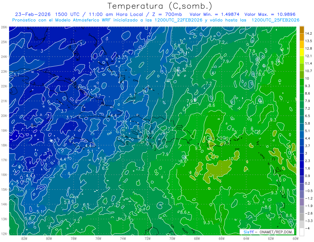Select the "10.7" color scale value

tap(309, 71)
